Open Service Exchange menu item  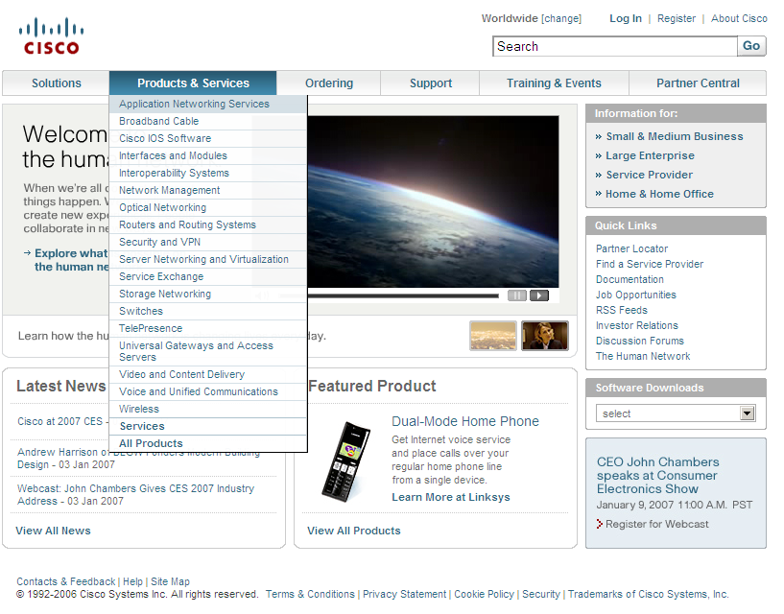pyautogui.click(x=208, y=276)
